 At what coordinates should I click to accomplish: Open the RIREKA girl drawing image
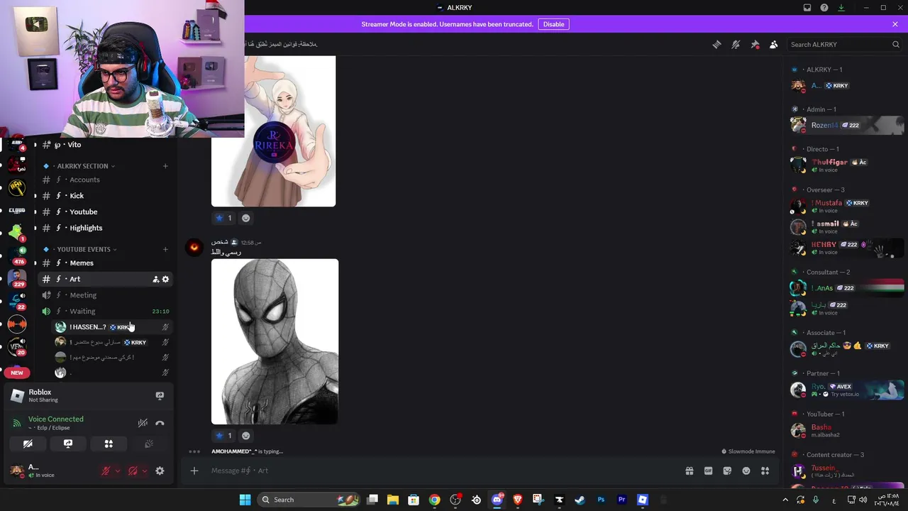273,131
